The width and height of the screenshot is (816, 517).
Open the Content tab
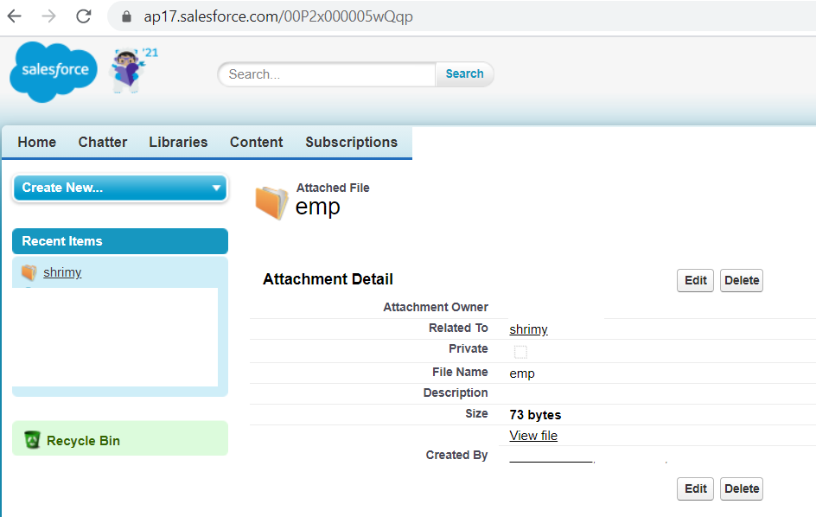(x=256, y=143)
